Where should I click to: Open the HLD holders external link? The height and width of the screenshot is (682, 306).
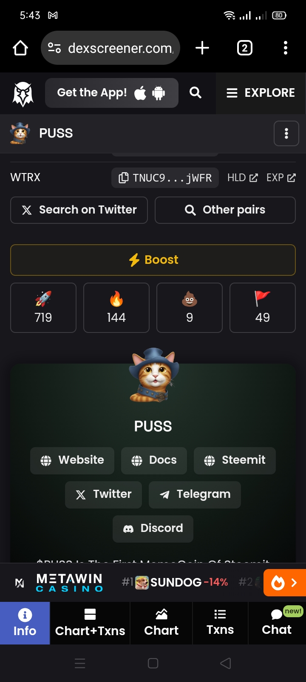[243, 178]
